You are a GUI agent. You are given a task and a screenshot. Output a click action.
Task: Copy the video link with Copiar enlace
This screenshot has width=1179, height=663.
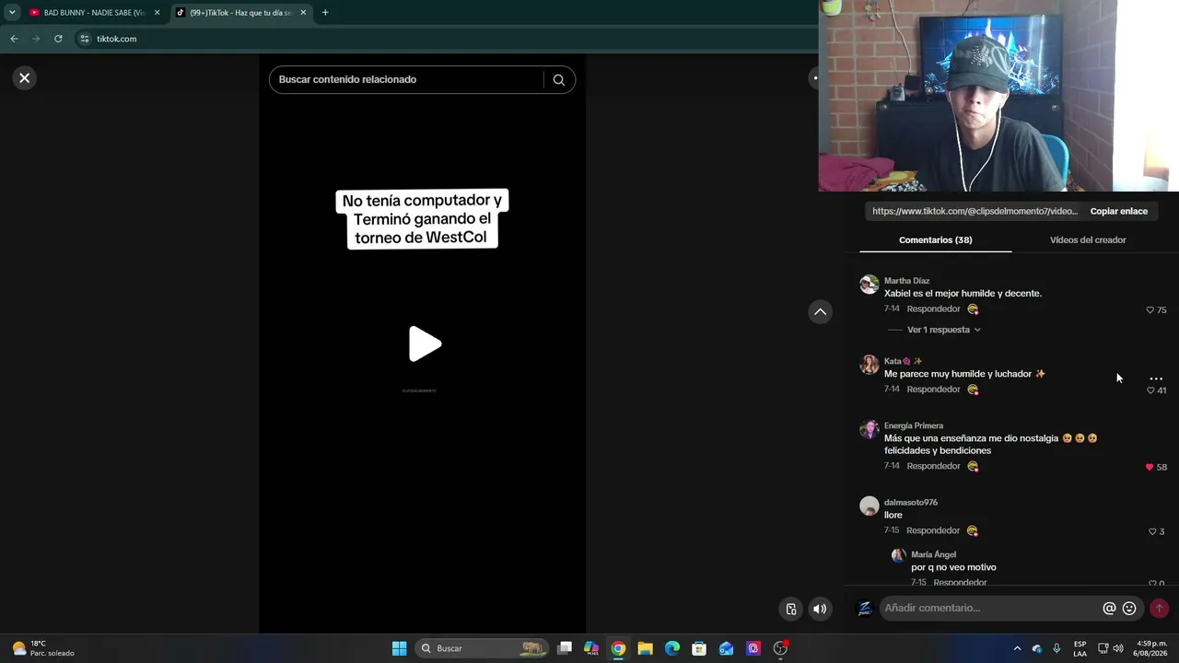[1119, 211]
